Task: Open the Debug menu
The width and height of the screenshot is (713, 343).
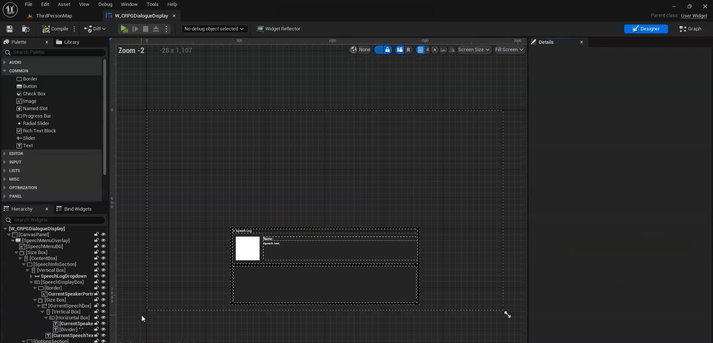Action: (x=105, y=4)
